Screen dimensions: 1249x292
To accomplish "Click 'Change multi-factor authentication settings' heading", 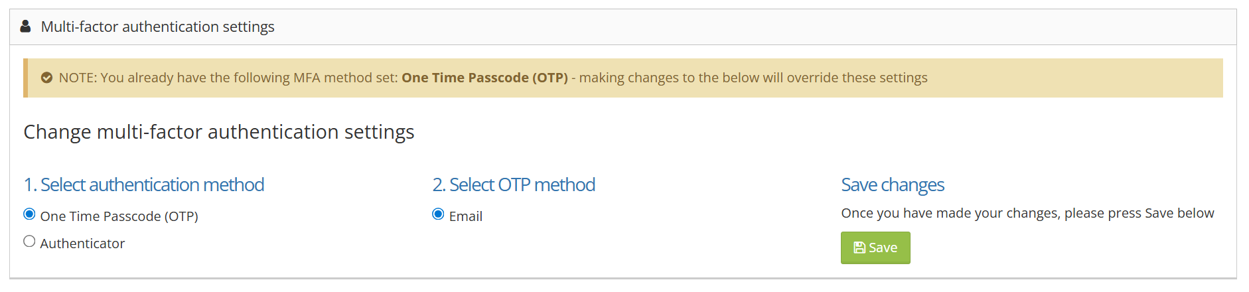I will pyautogui.click(x=219, y=132).
